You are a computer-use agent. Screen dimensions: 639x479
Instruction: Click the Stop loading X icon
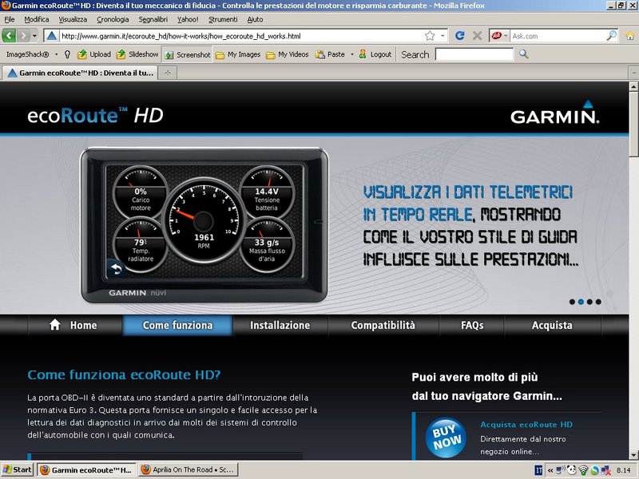tap(477, 36)
